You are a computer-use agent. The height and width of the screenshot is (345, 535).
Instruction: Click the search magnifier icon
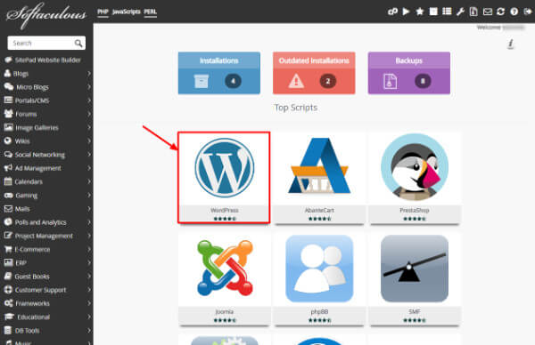point(78,44)
